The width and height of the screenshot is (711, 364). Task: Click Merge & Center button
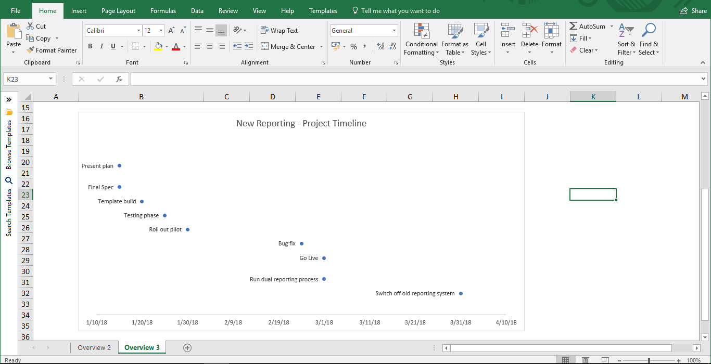[x=288, y=46]
